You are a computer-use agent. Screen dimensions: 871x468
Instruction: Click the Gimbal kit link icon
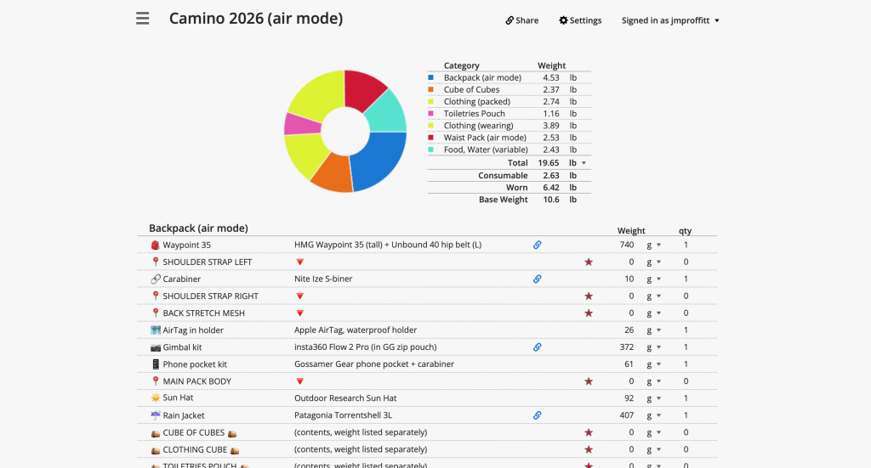pos(538,347)
